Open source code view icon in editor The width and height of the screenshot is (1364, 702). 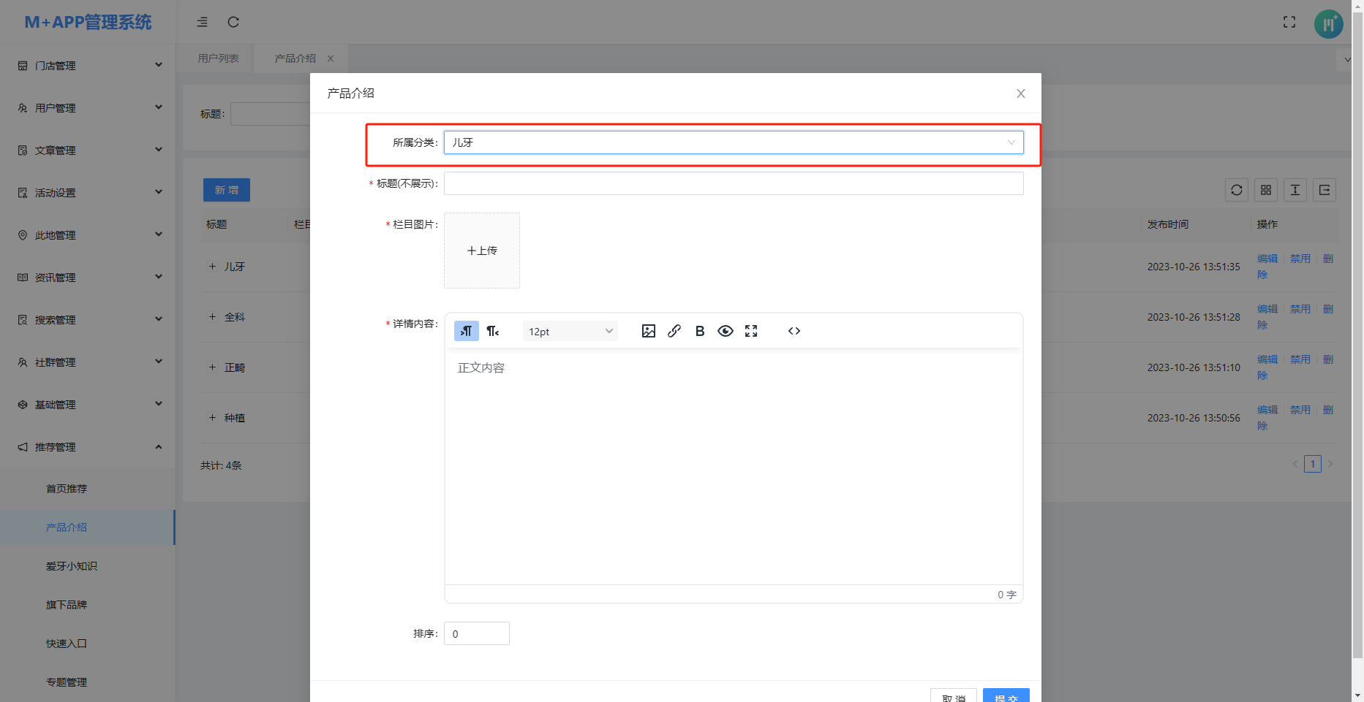[794, 331]
